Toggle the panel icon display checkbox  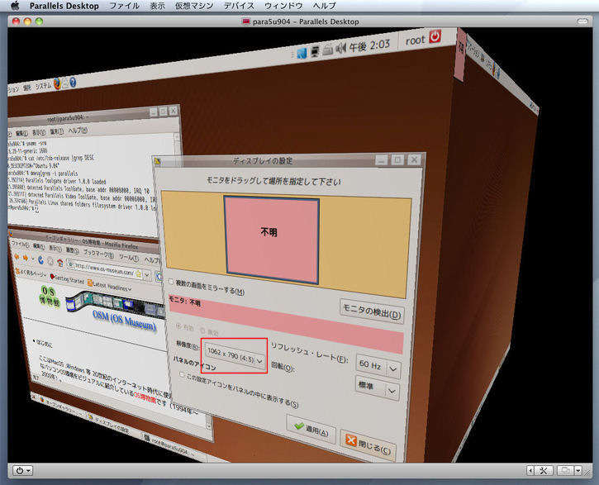pos(183,374)
